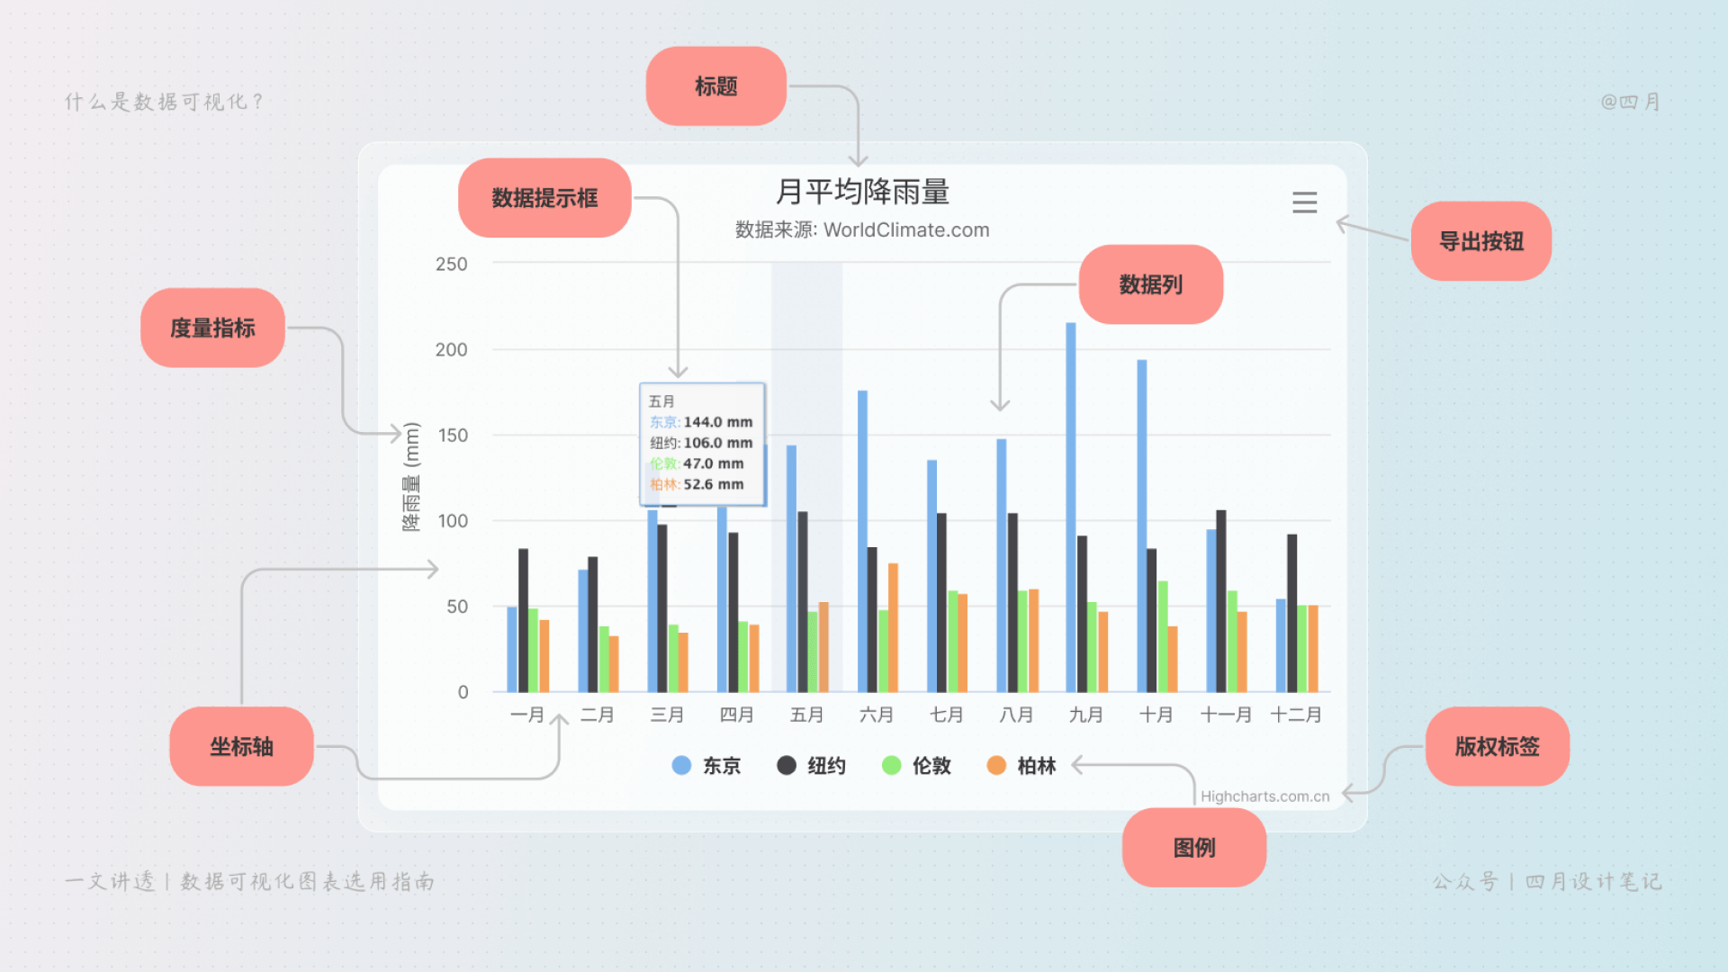Click the 七月 x-axis label
This screenshot has width=1728, height=972.
[947, 715]
